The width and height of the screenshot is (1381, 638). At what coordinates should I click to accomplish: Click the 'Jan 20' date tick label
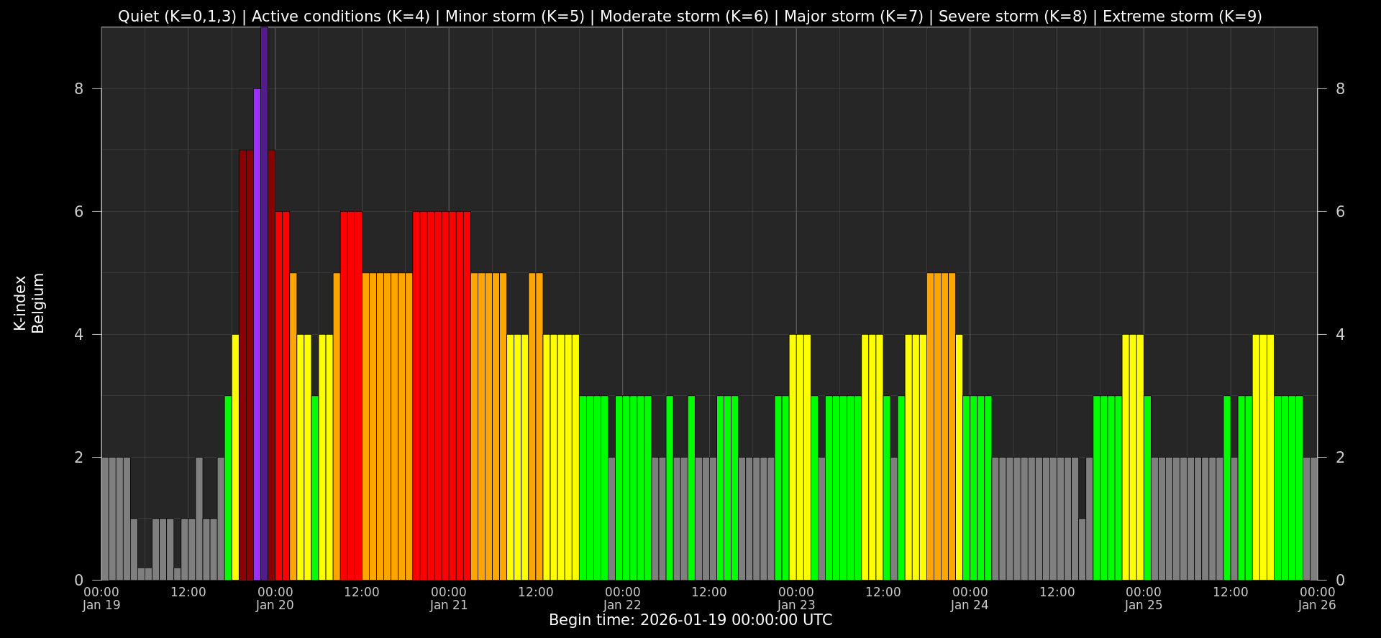coord(275,605)
